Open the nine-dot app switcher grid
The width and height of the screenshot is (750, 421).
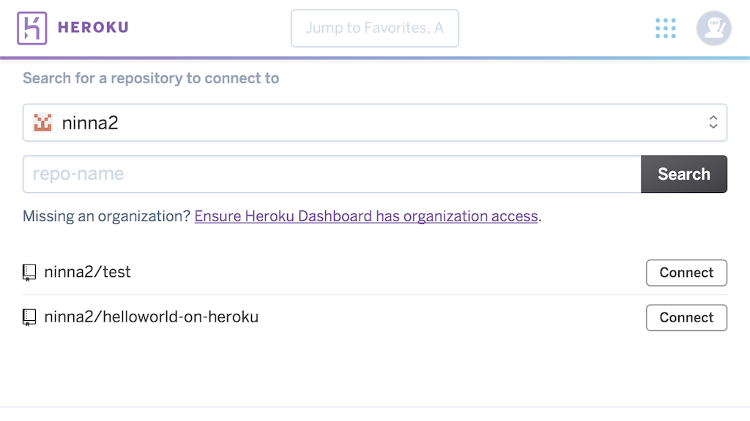[665, 29]
